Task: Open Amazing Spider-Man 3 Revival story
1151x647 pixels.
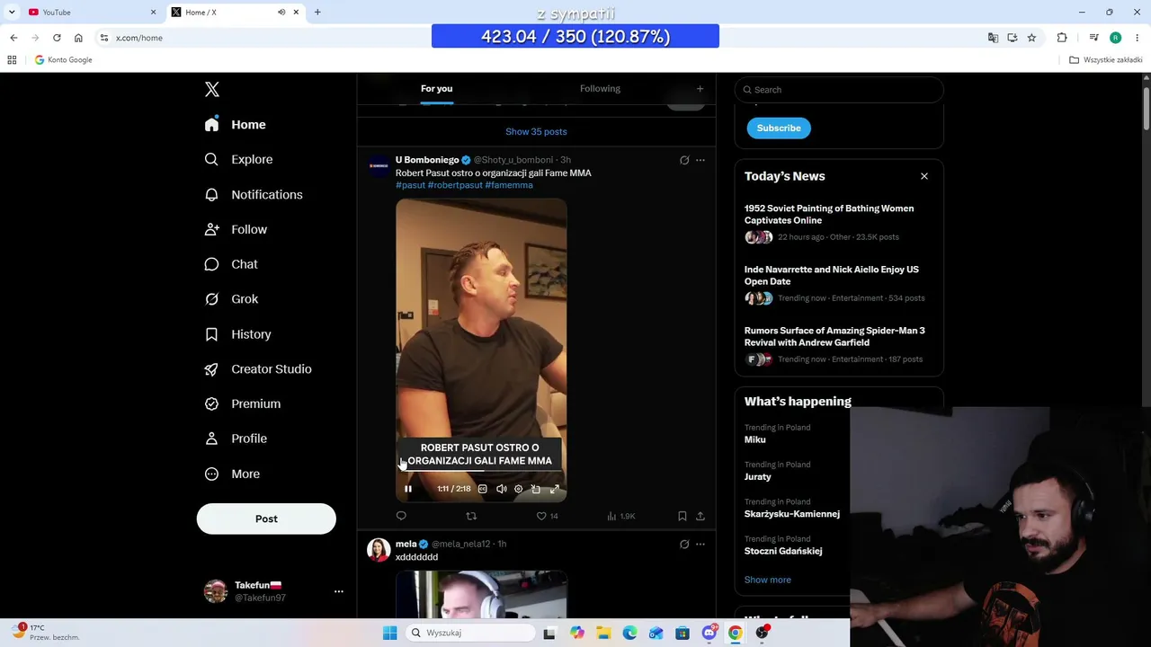Action: pyautogui.click(x=834, y=336)
